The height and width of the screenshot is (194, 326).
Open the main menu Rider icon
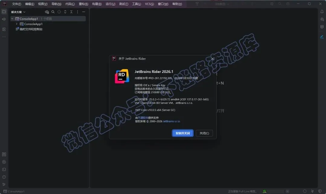click(4, 4)
